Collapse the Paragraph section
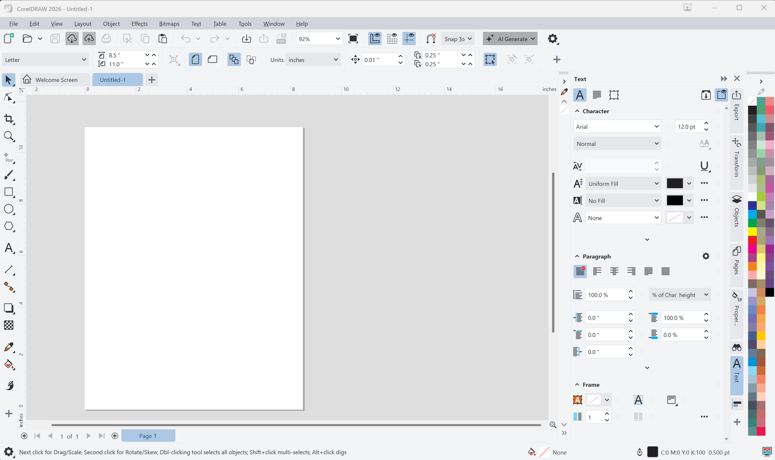 (577, 257)
